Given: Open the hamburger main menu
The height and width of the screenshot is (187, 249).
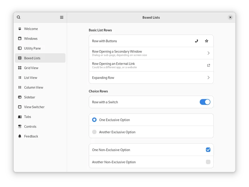Looking at the screenshot, I should pyautogui.click(x=62, y=17).
